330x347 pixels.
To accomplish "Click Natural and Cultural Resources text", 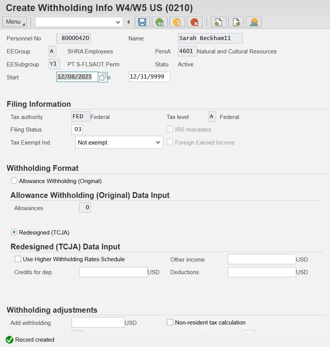I will [x=237, y=51].
